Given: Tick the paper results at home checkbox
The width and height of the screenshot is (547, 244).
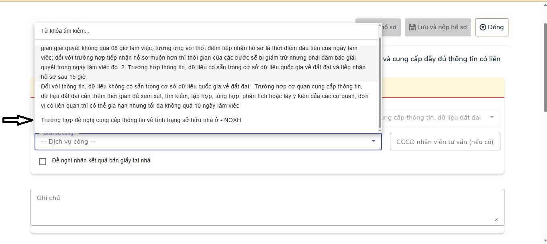Looking at the screenshot, I should tap(43, 161).
